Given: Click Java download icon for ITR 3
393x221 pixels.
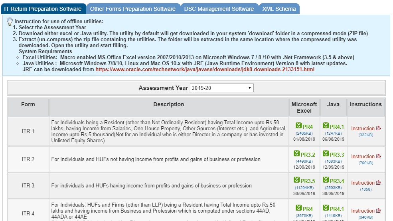Looking at the screenshot, I should [x=326, y=180].
